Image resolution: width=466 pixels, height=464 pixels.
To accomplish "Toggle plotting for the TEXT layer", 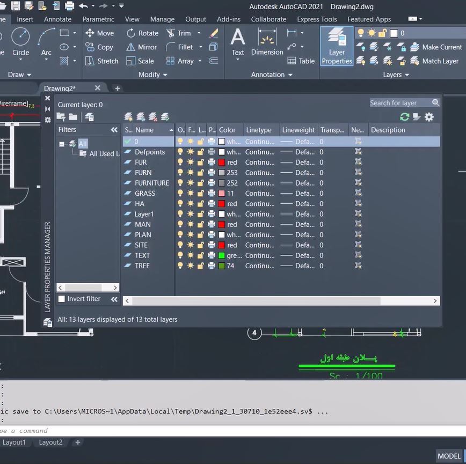I will (x=212, y=255).
